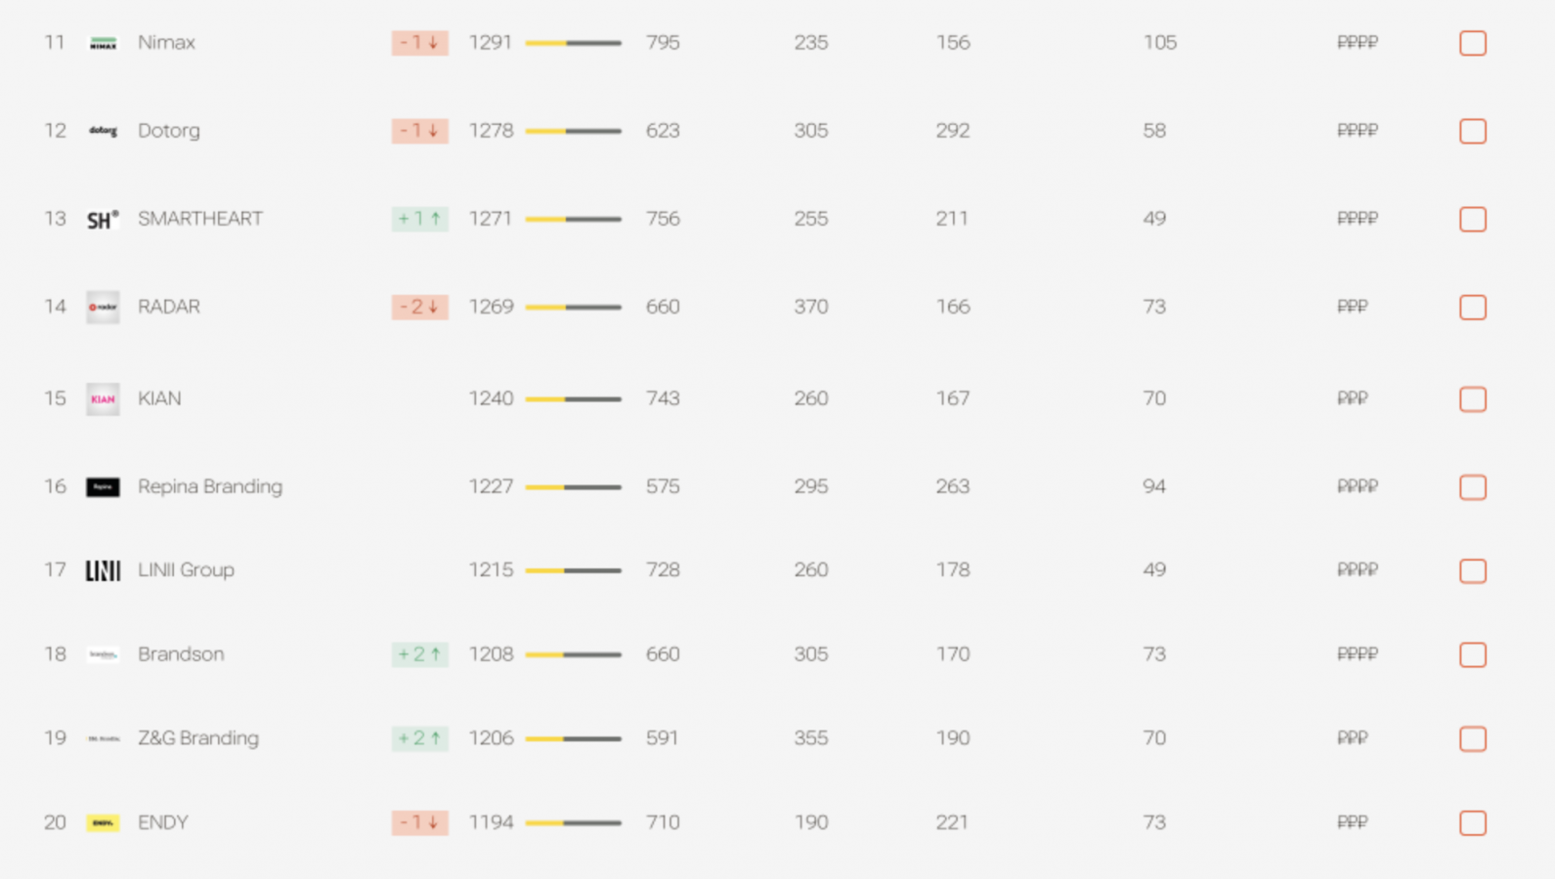Click the black Repina Branding logo
The image size is (1555, 879).
click(103, 486)
